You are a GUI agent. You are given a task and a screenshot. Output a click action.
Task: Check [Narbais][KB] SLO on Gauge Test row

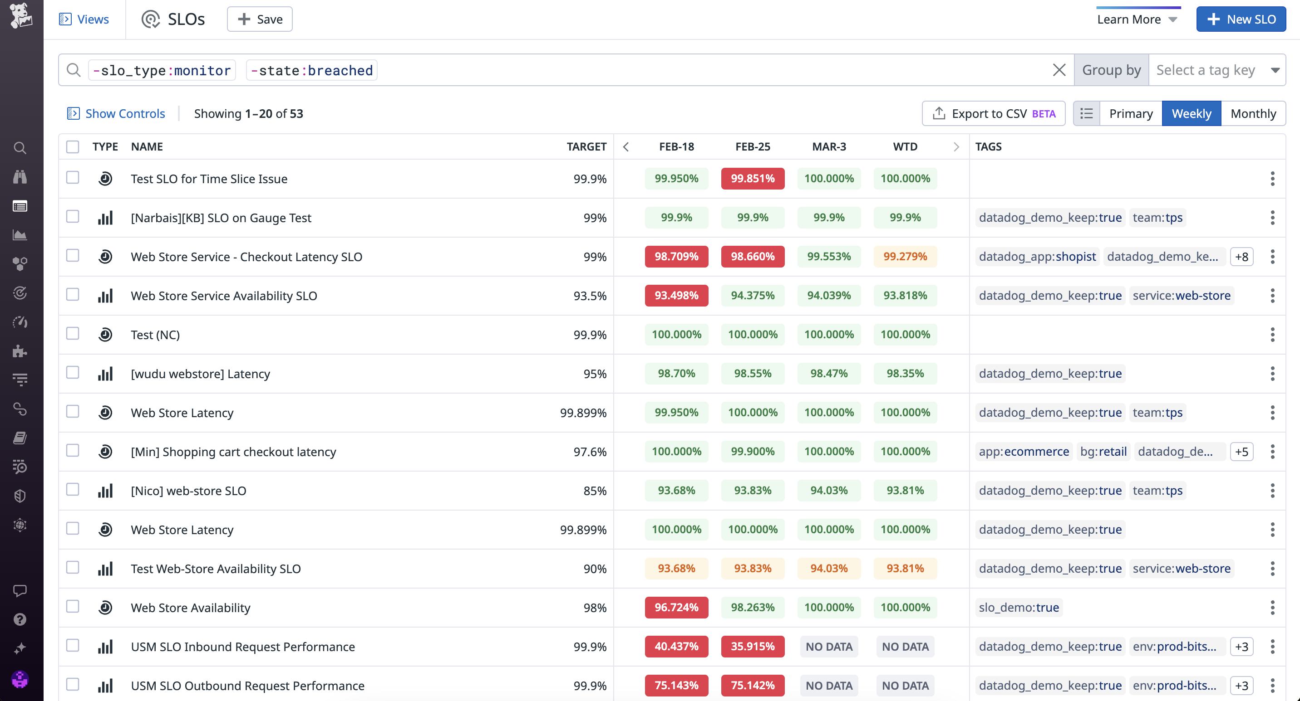point(73,217)
